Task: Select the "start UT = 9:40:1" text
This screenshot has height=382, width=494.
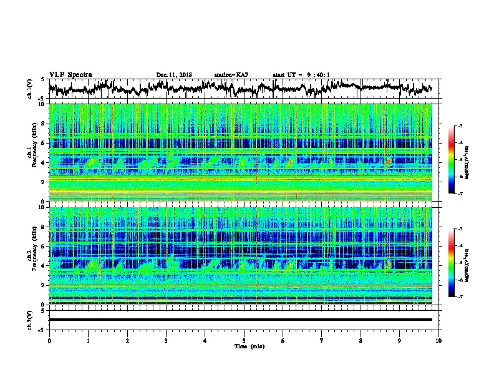Action: point(301,75)
